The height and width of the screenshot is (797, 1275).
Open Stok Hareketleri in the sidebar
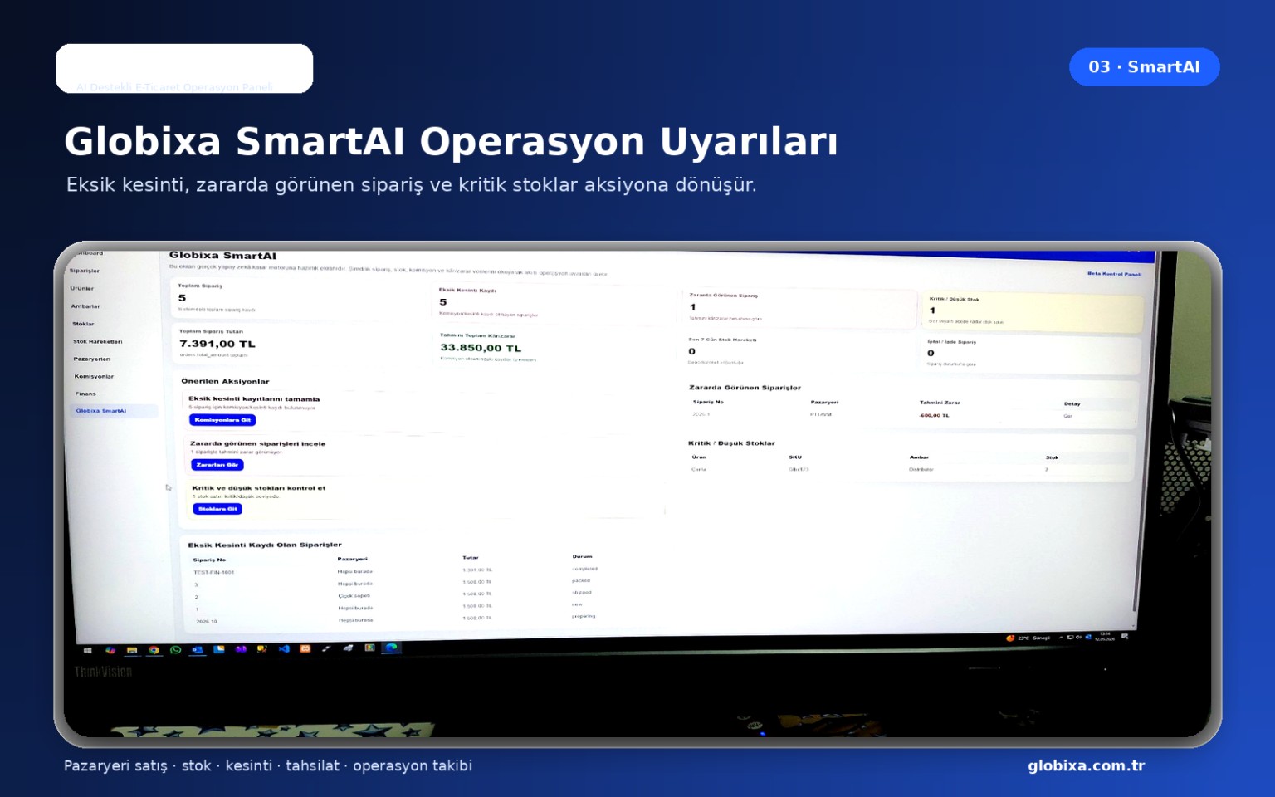tap(98, 341)
